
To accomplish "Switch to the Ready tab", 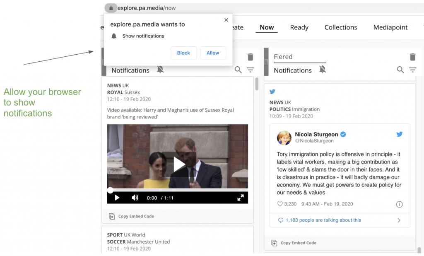I will click(299, 27).
